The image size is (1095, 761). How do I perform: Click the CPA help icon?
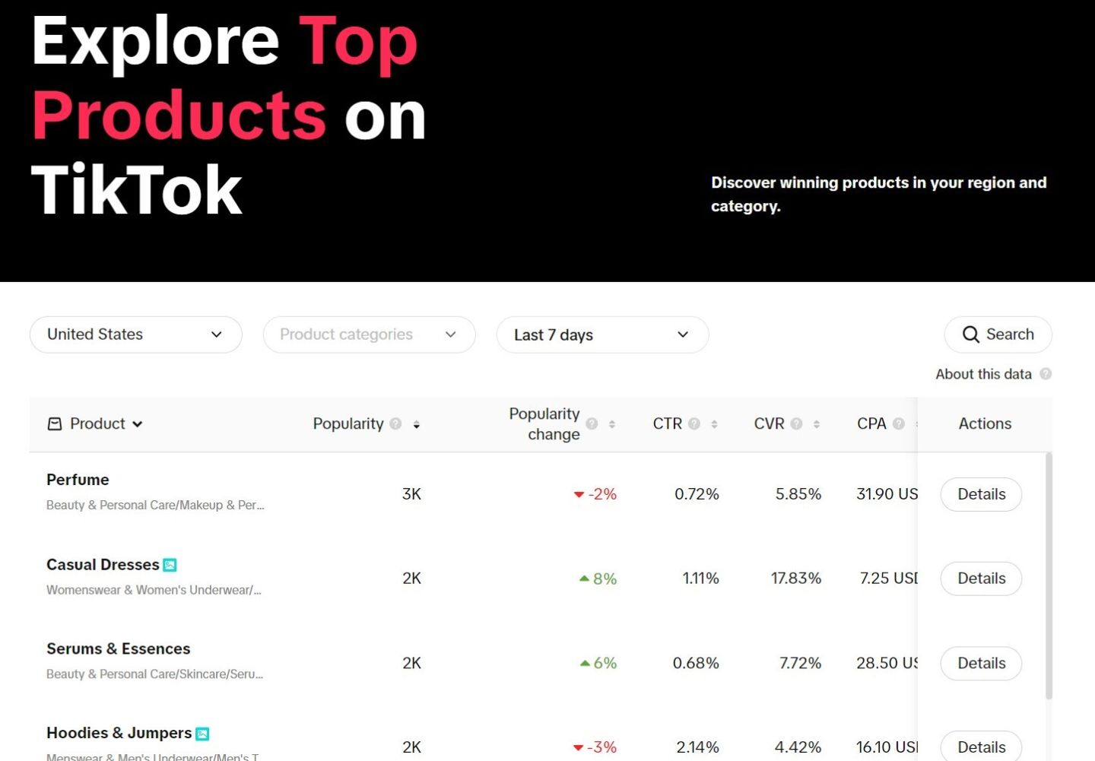tap(899, 424)
